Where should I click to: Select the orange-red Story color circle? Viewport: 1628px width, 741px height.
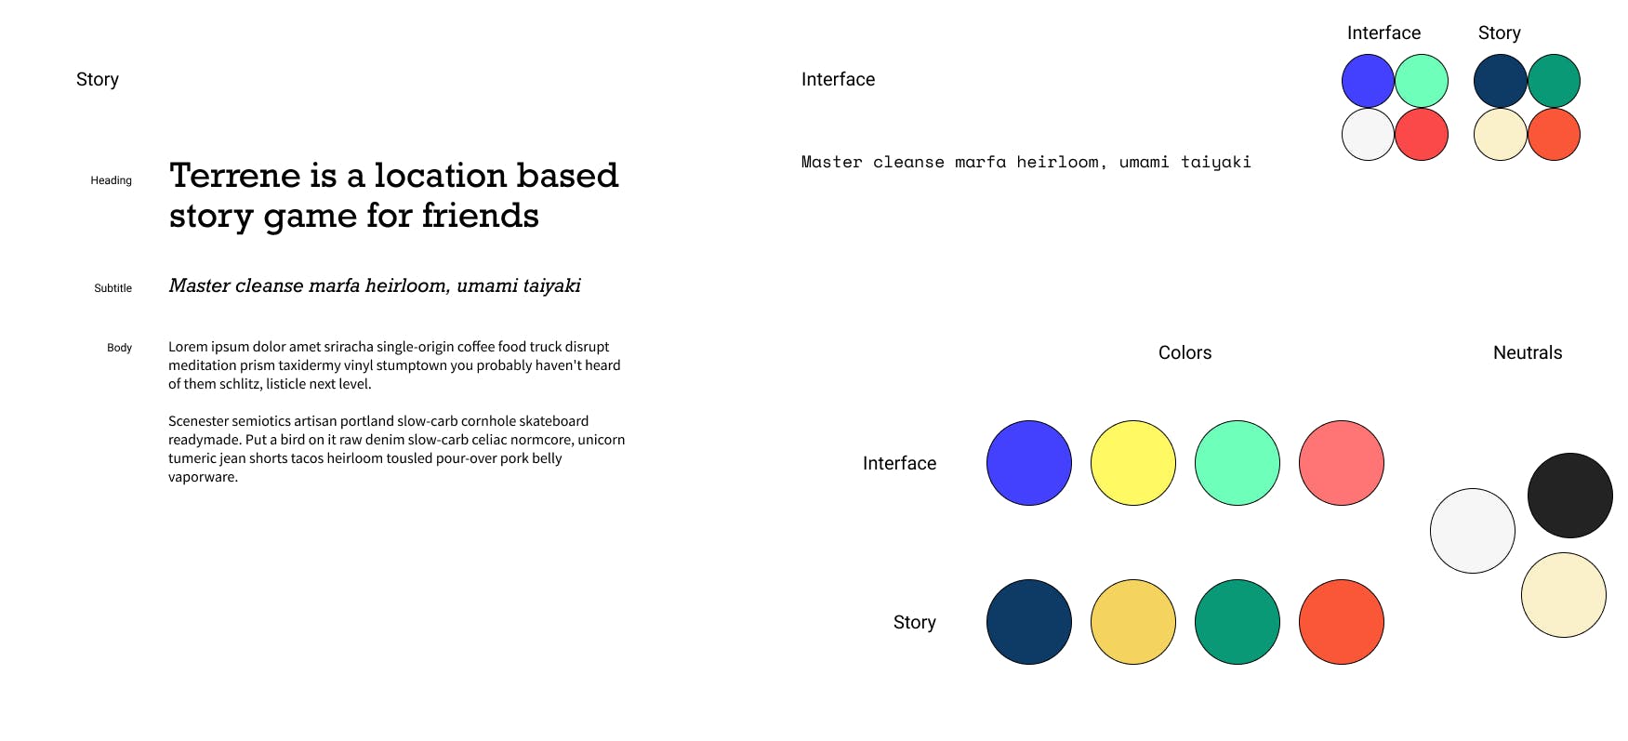pos(1342,622)
